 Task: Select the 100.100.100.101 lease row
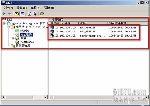tap(93, 32)
